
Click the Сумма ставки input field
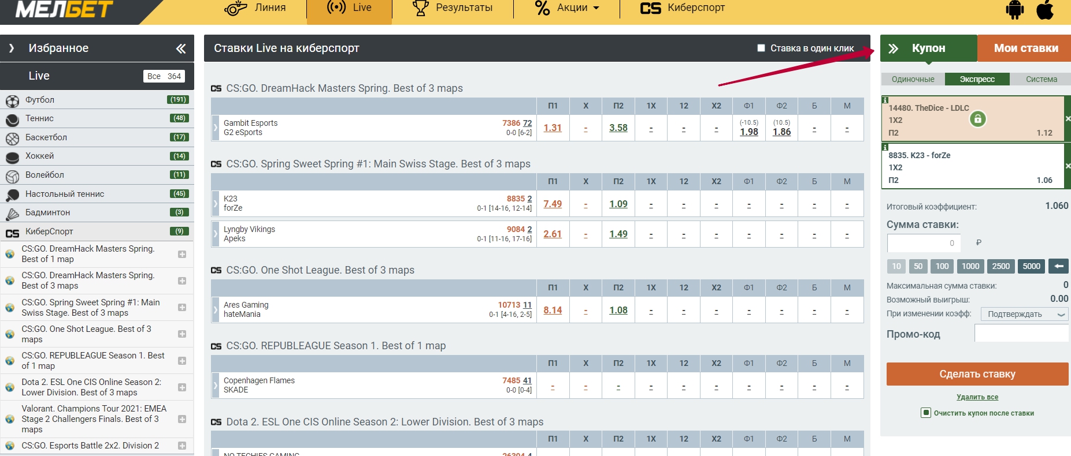click(x=924, y=243)
